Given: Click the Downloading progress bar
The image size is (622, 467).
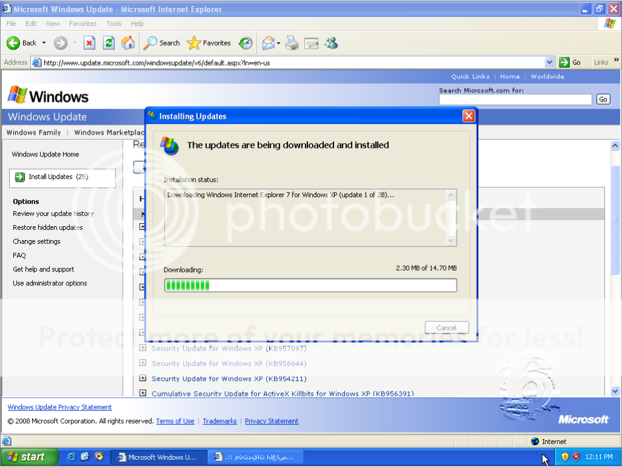Looking at the screenshot, I should (x=310, y=285).
